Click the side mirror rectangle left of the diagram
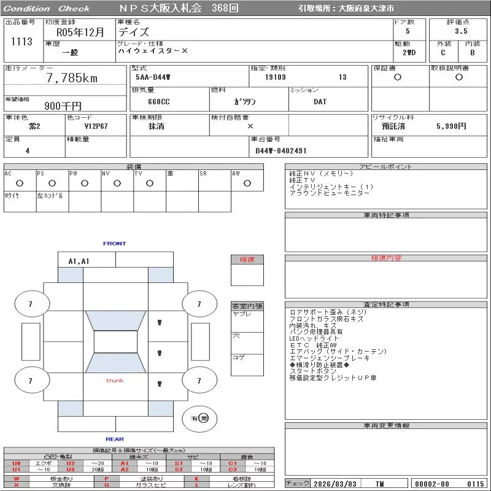Image resolution: width=491 pixels, height=491 pixels. [x=30, y=342]
